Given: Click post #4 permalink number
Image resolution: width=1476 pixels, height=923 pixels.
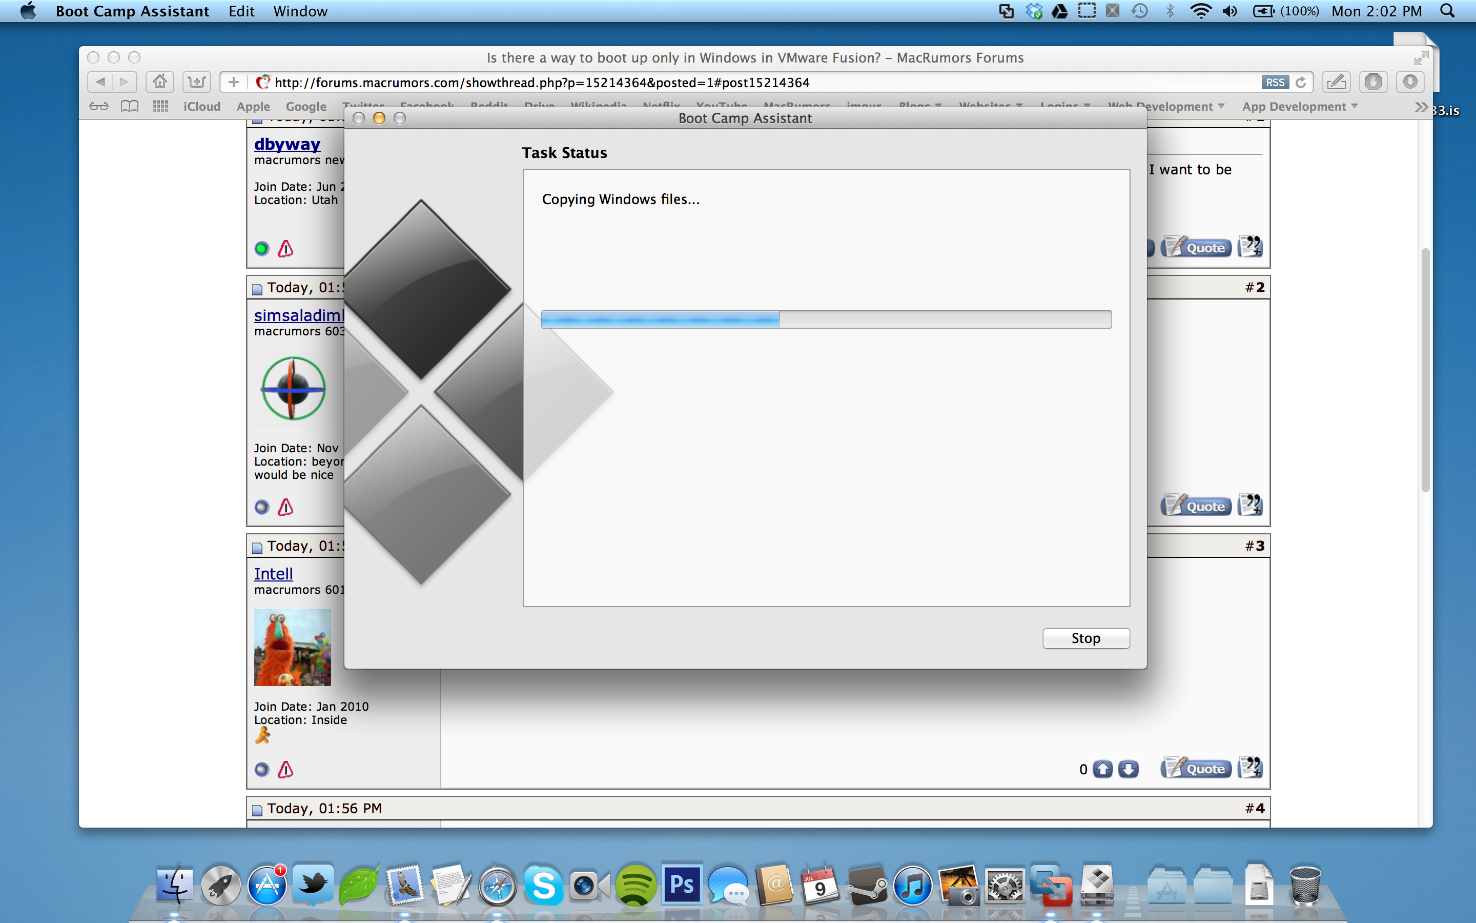Looking at the screenshot, I should 1255,808.
